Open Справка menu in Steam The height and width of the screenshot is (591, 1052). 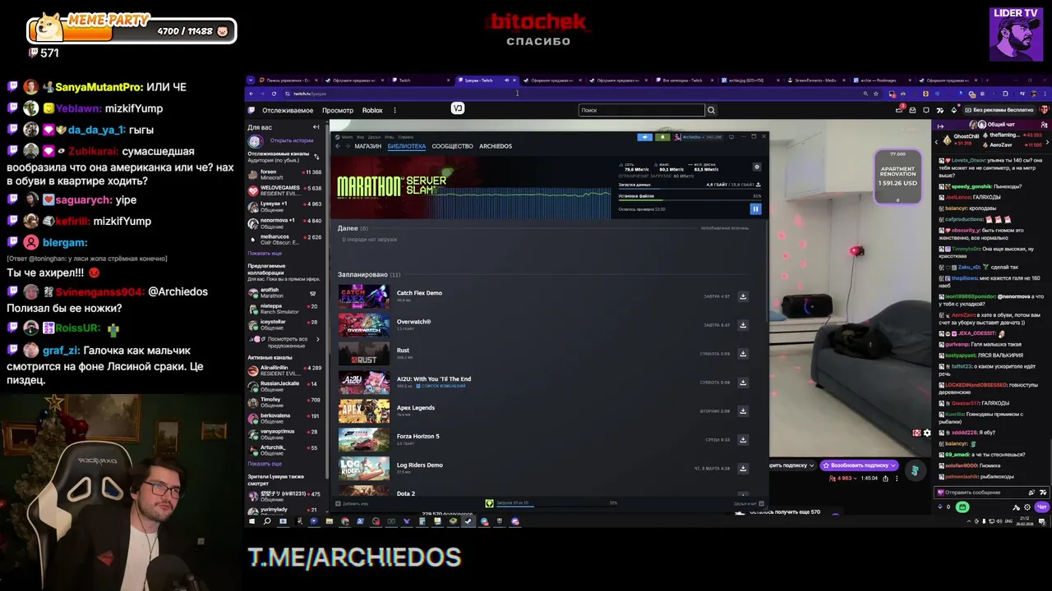pos(404,137)
